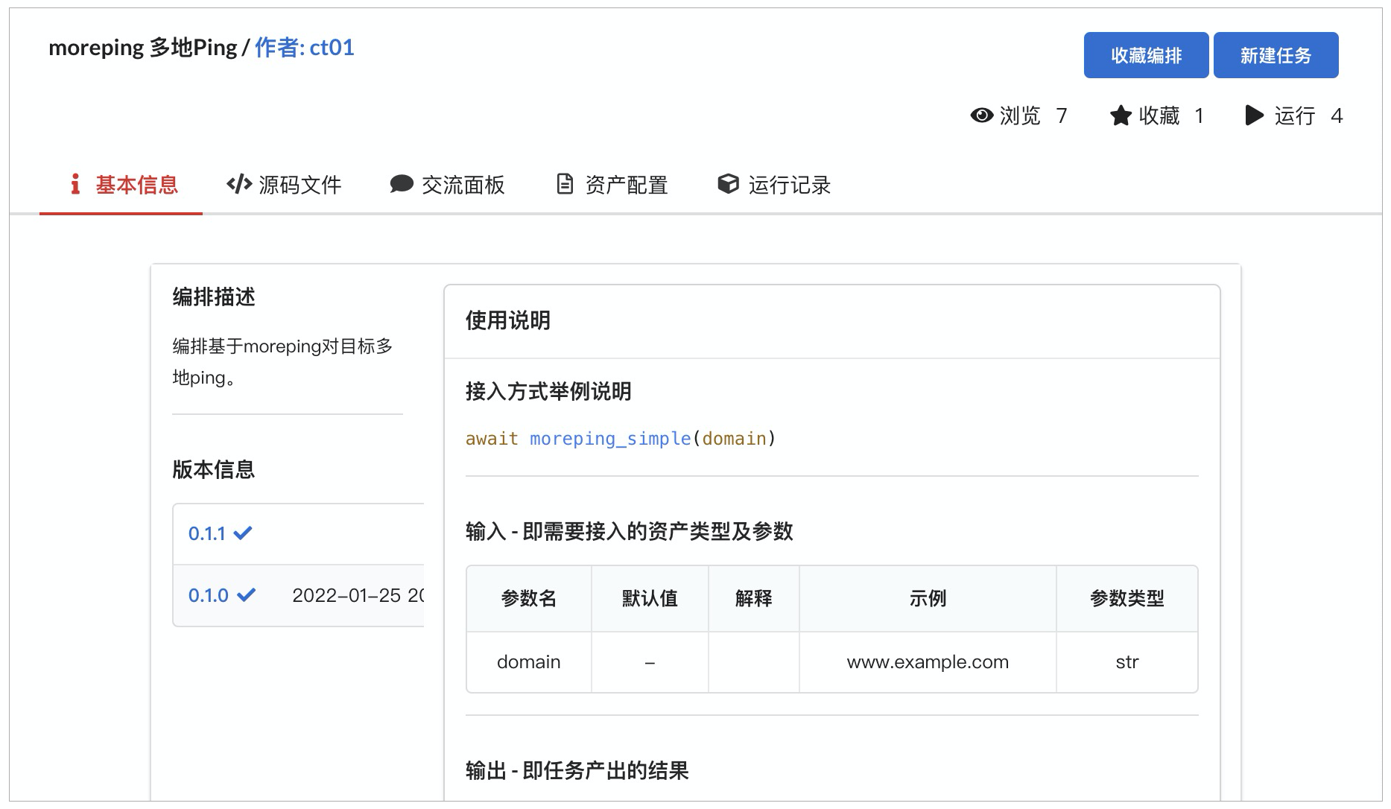Click the 收藏编排 button
The height and width of the screenshot is (809, 1391).
click(x=1147, y=54)
